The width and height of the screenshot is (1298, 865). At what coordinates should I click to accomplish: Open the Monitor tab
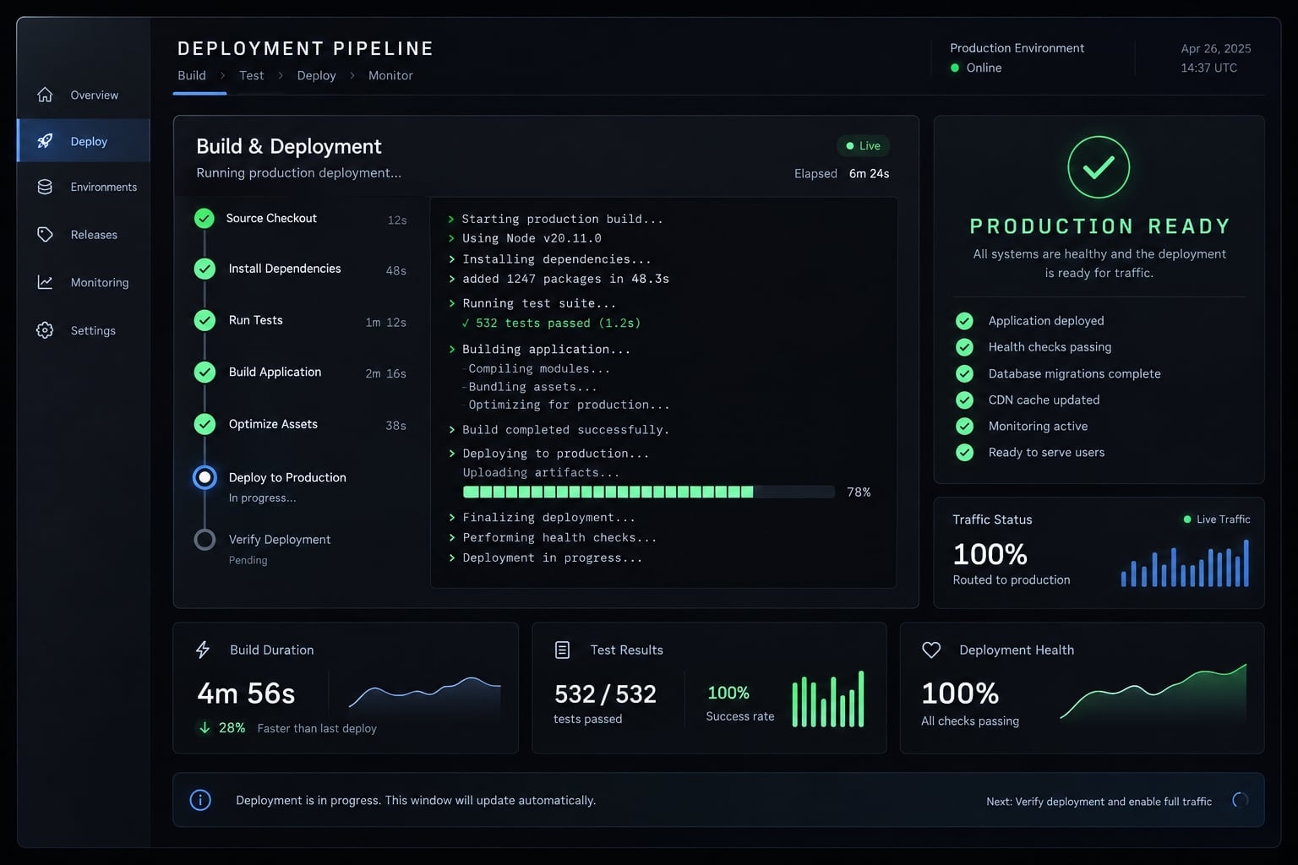click(390, 75)
